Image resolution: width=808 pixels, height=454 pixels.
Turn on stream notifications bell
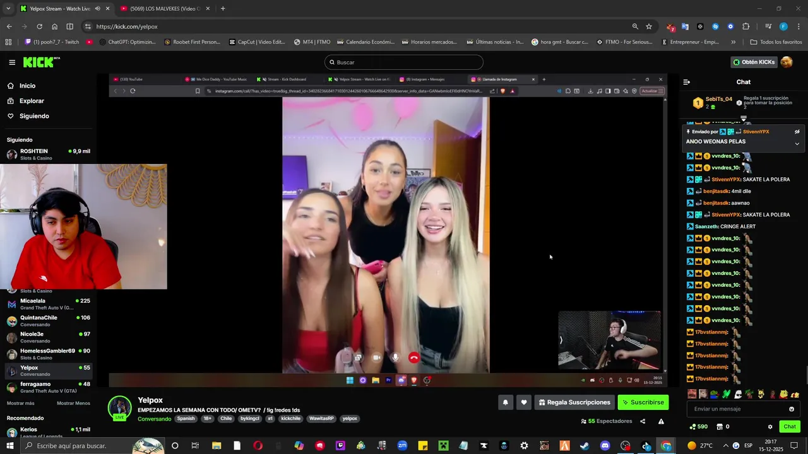point(505,402)
